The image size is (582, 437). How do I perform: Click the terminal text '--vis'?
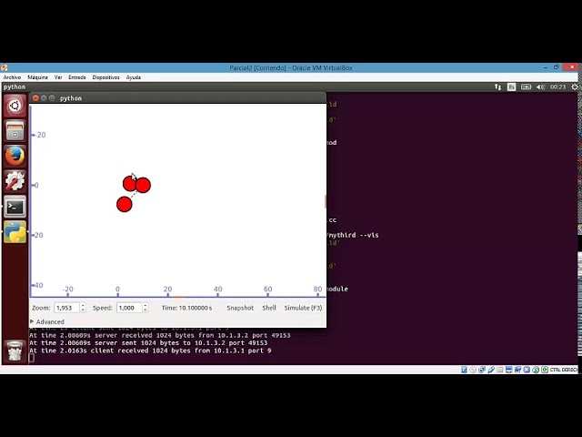(369, 235)
